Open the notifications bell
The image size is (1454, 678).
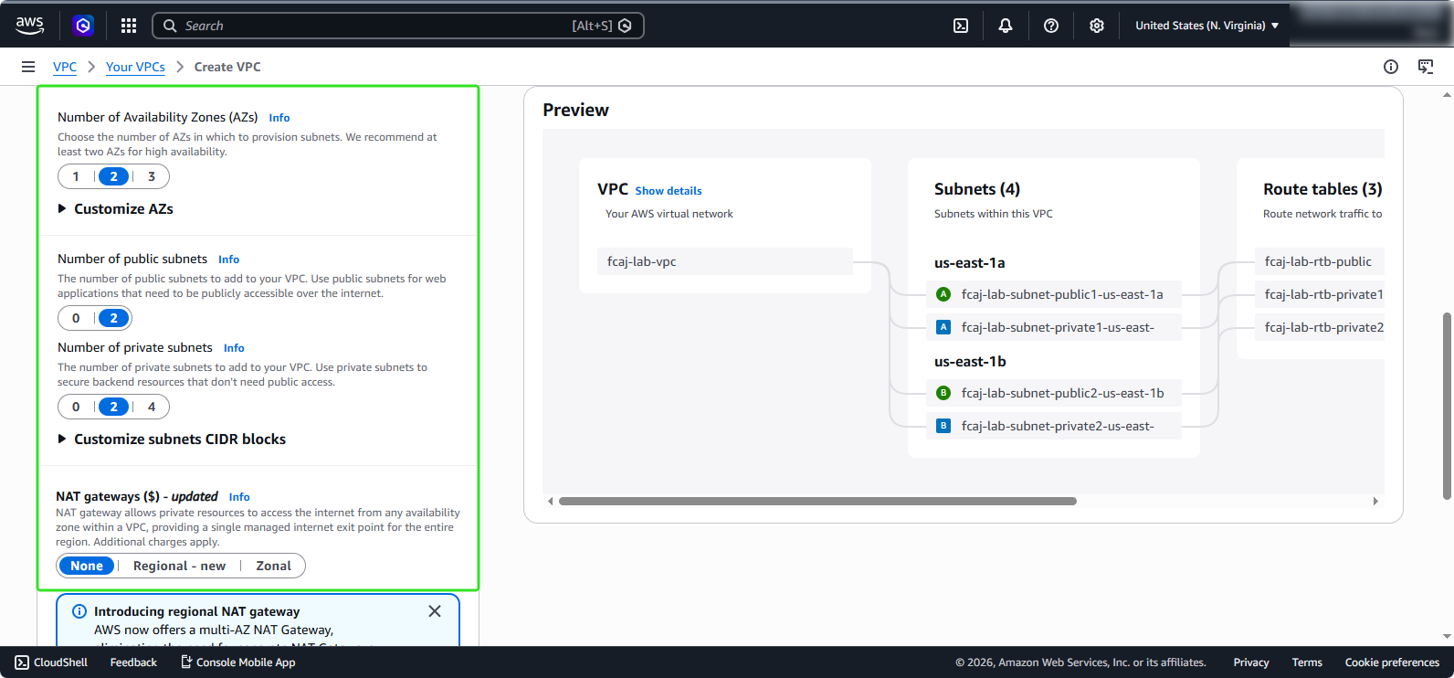(x=1006, y=26)
